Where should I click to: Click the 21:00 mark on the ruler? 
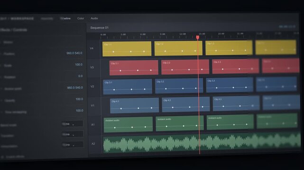pyautogui.click(x=240, y=34)
